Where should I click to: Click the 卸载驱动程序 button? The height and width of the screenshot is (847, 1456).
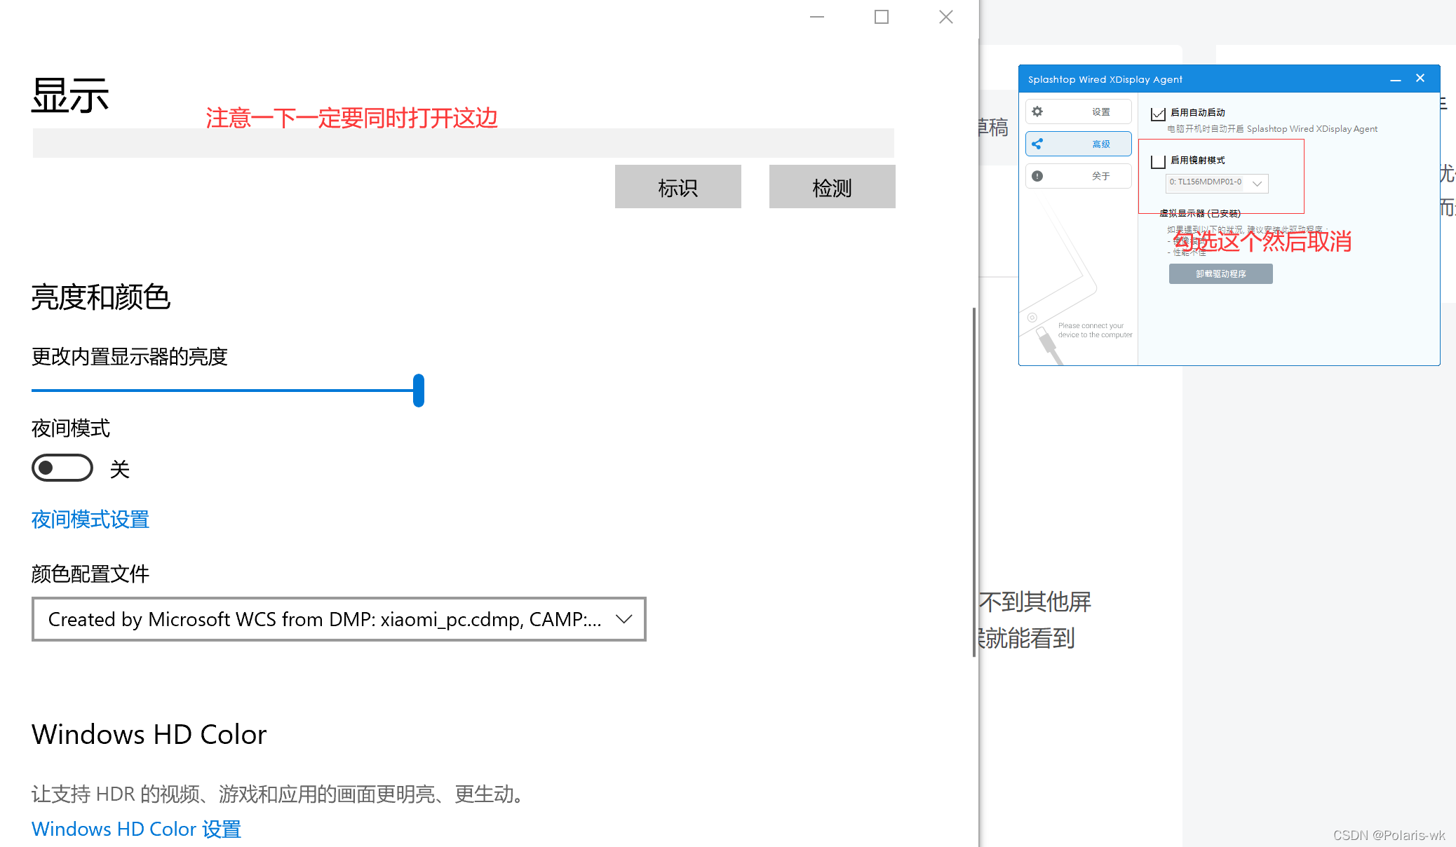[x=1220, y=273]
